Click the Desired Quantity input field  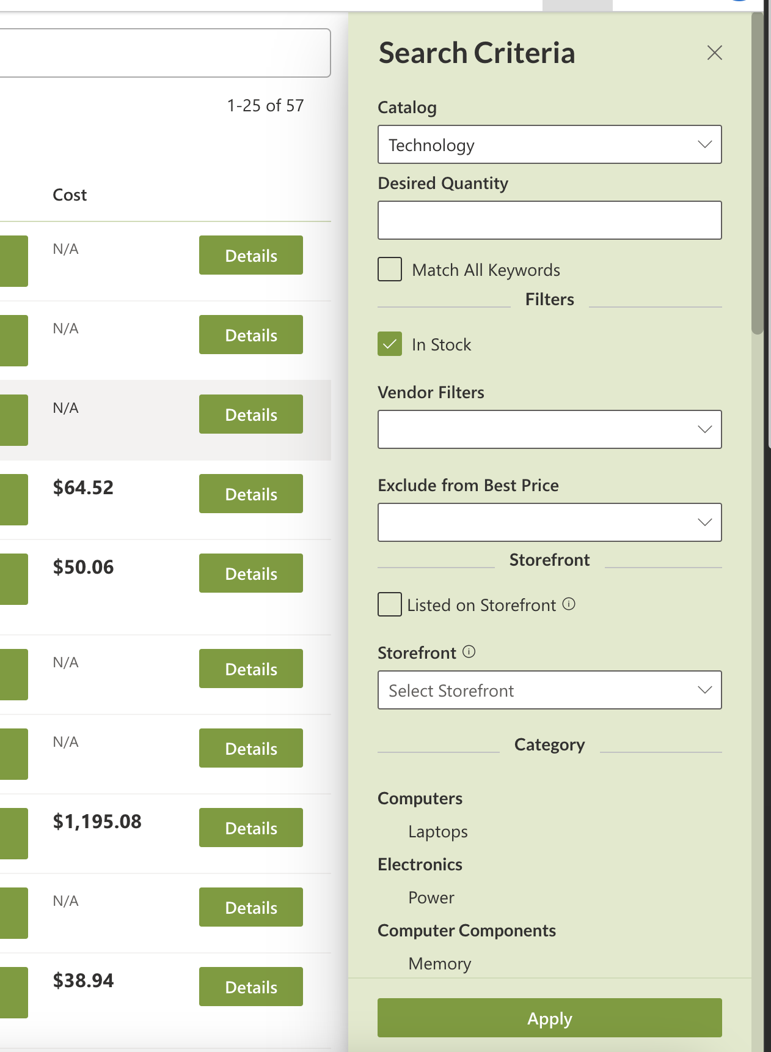coord(549,220)
